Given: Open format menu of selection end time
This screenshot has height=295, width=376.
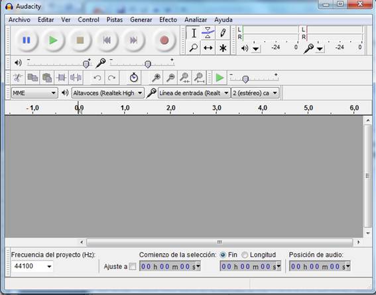Looking at the screenshot, I should [279, 266].
